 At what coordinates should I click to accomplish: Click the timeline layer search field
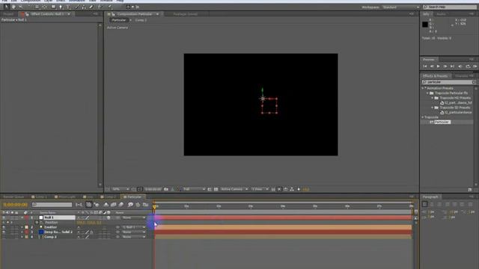click(52, 205)
